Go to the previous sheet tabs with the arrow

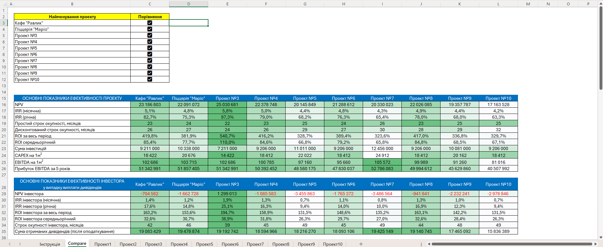pyautogui.click(x=10, y=244)
